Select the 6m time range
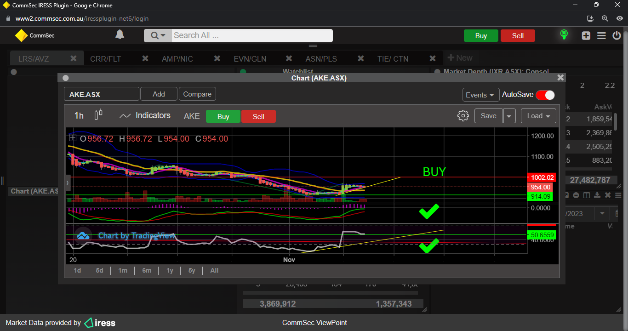The image size is (628, 331). (x=147, y=270)
